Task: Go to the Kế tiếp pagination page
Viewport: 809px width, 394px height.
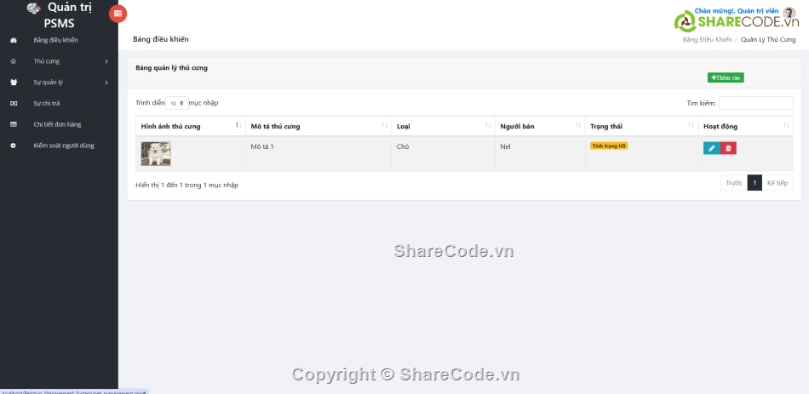Action: click(x=777, y=183)
